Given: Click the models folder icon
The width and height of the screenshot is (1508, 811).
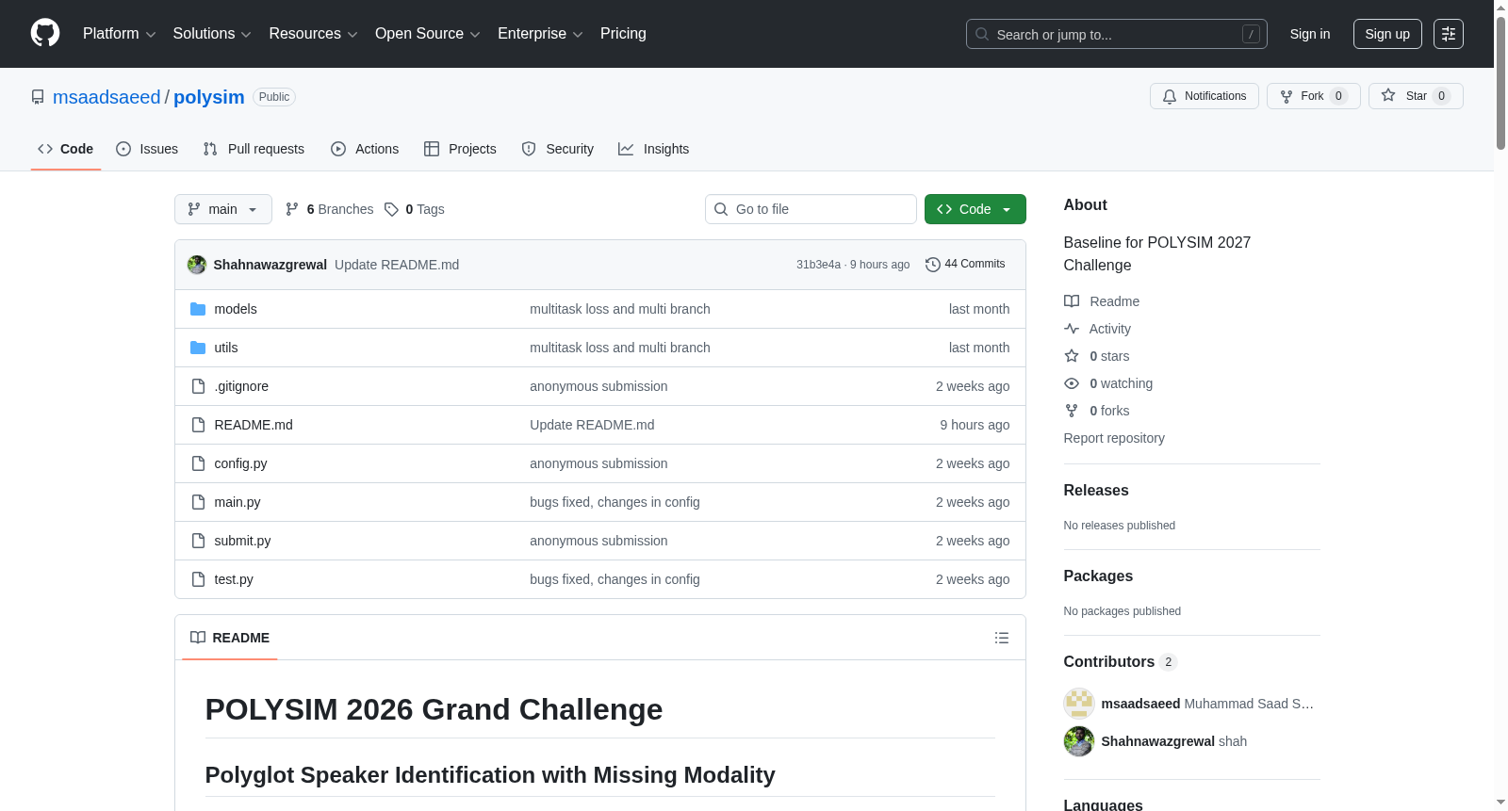Looking at the screenshot, I should pyautogui.click(x=198, y=309).
